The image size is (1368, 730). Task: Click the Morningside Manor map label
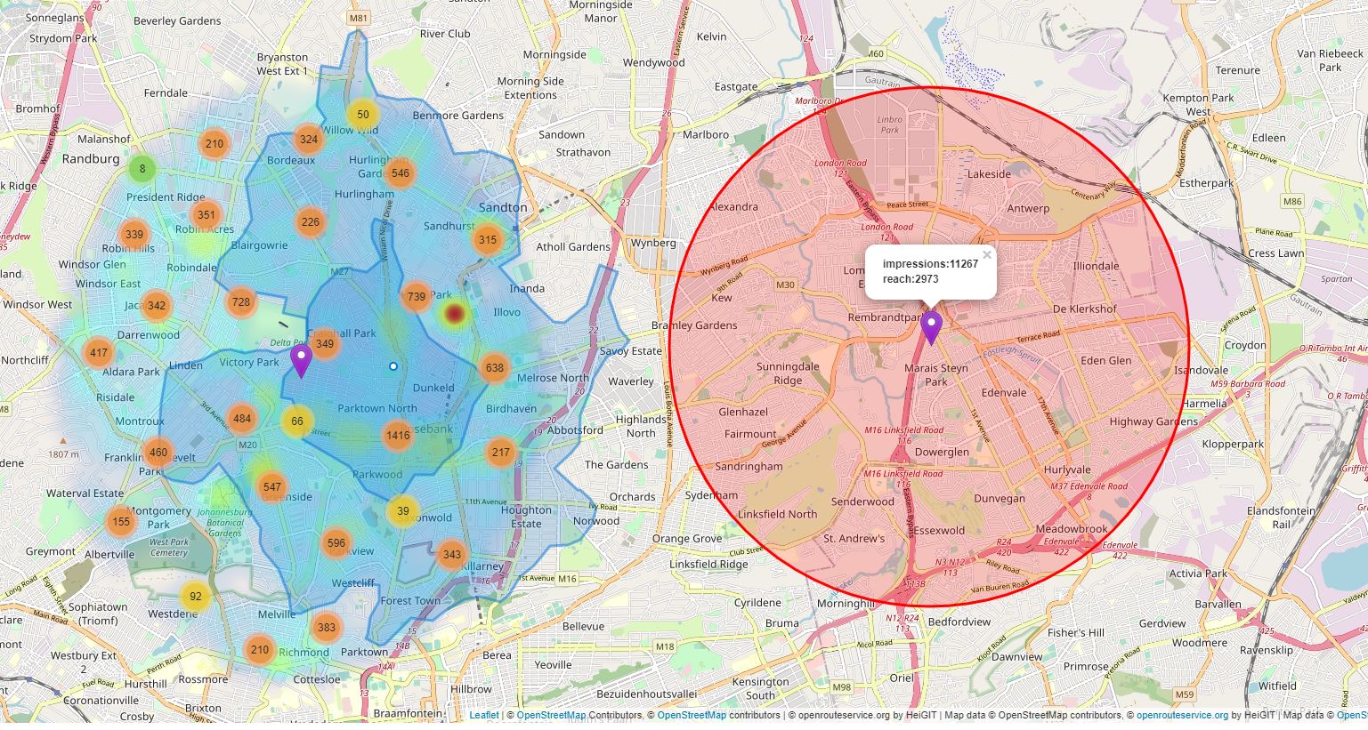601,12
